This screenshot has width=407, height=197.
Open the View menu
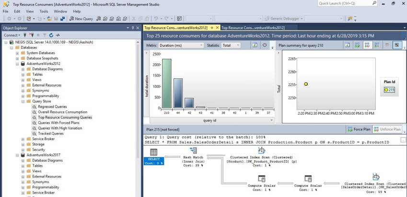coord(30,11)
